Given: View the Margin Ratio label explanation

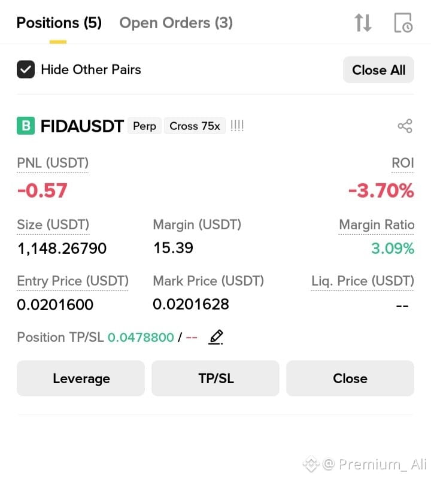Looking at the screenshot, I should [x=377, y=225].
